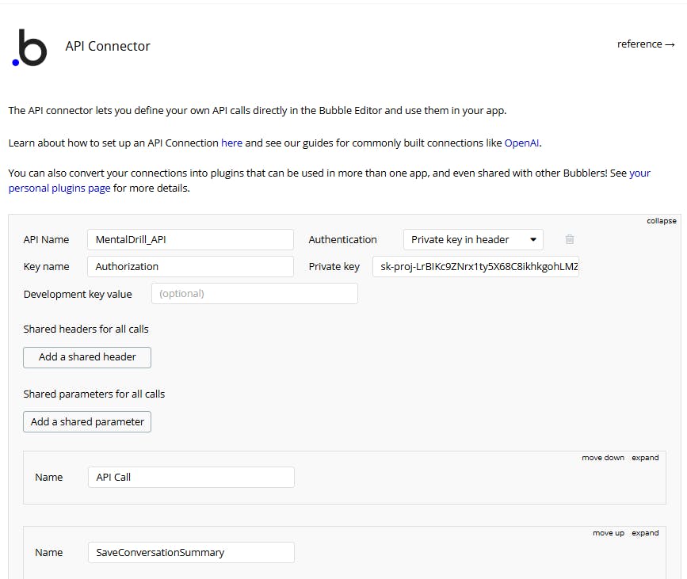Focus the Key name field
Screen dimensions: 687x579
click(190, 266)
